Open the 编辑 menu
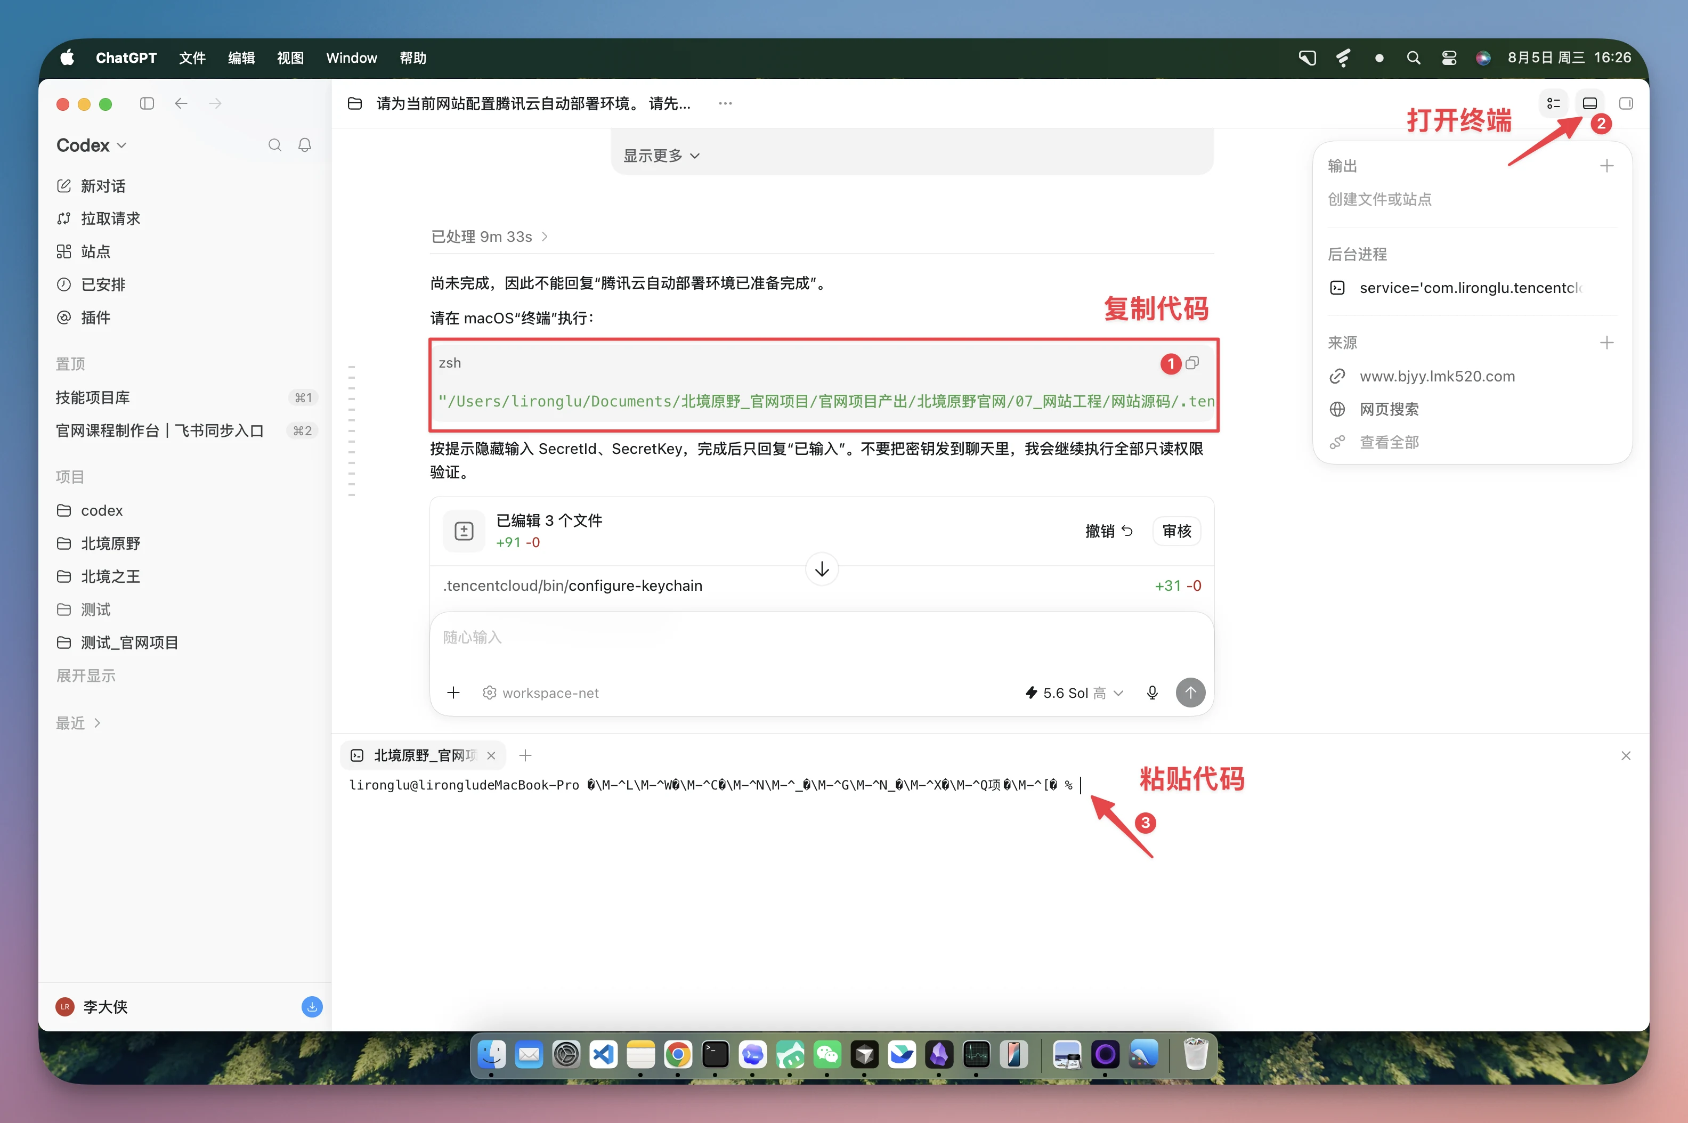Viewport: 1688px width, 1123px height. coord(241,58)
